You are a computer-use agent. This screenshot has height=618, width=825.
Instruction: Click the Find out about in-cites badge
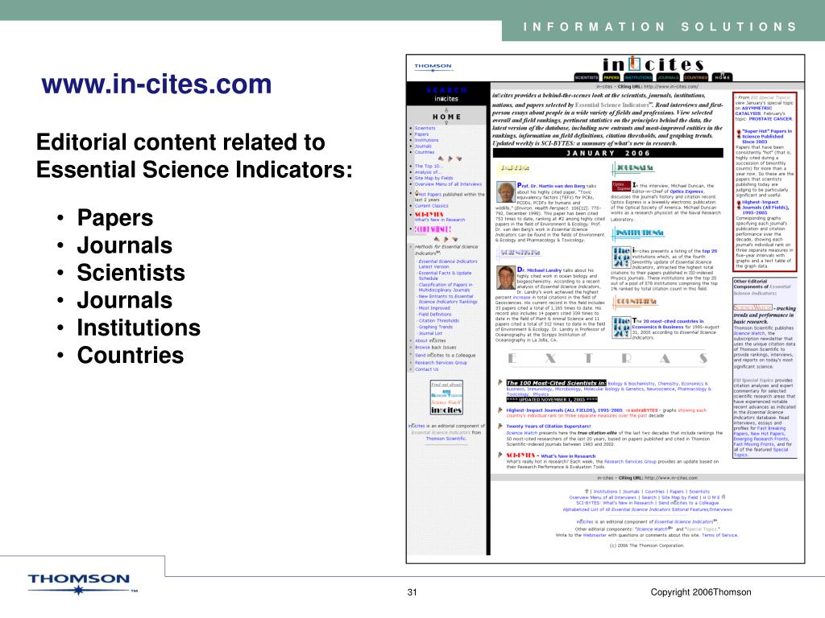pyautogui.click(x=446, y=398)
